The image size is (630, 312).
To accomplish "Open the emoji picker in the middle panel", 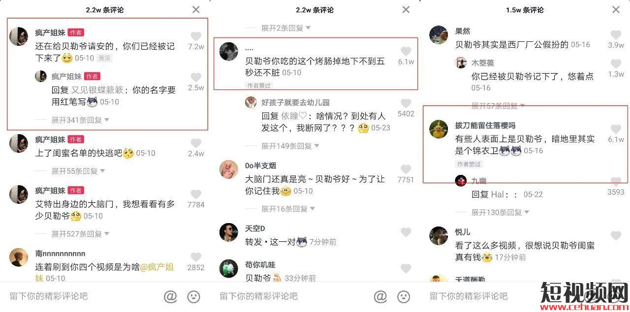I will [x=404, y=296].
